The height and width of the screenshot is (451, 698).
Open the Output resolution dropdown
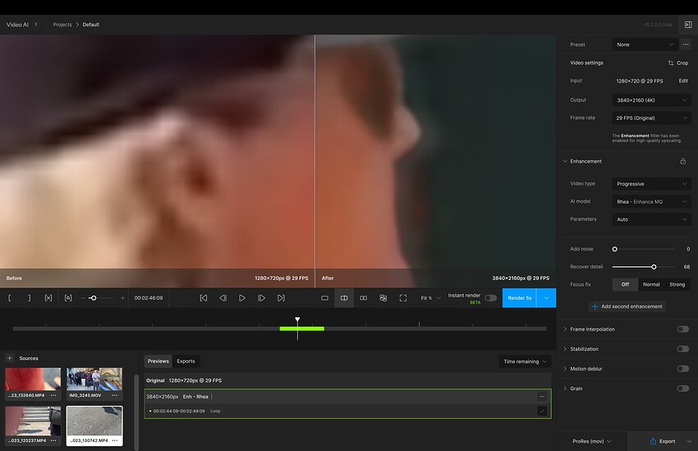pos(651,100)
